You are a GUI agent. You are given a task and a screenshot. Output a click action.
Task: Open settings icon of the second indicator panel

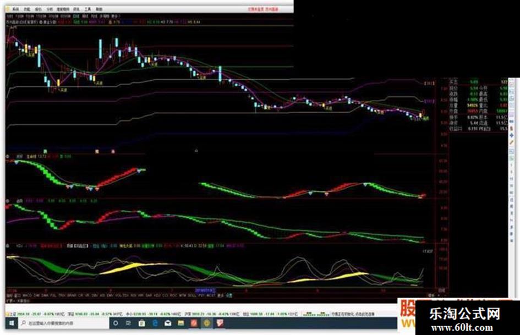point(7,156)
